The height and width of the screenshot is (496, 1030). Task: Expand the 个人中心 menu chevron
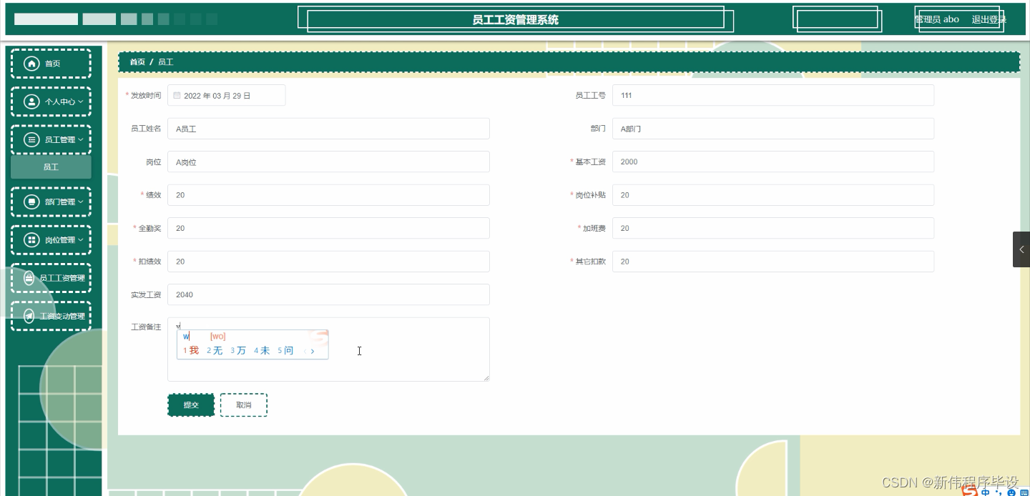coord(81,101)
